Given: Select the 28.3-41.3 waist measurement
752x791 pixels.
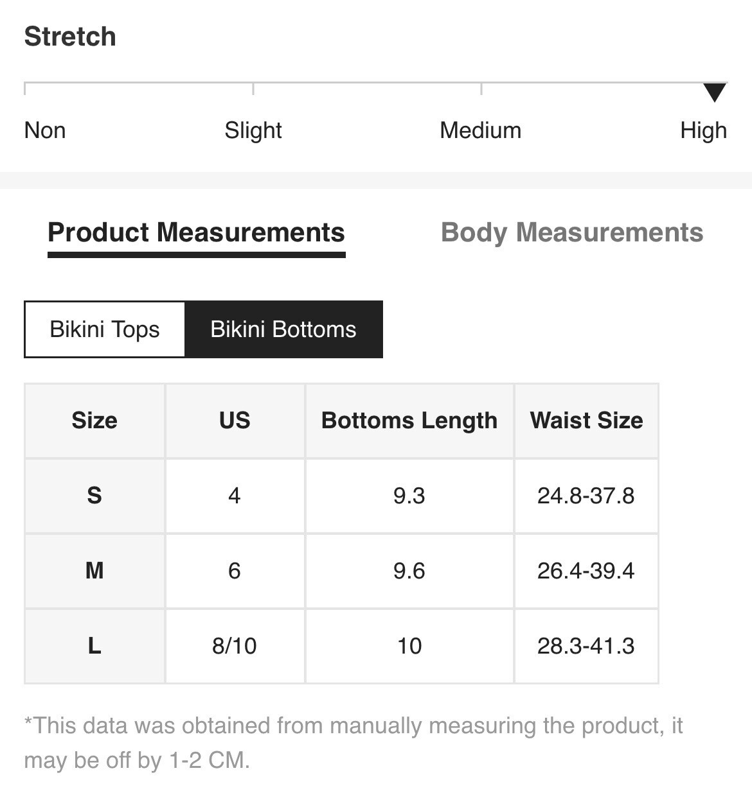Looking at the screenshot, I should click(586, 646).
